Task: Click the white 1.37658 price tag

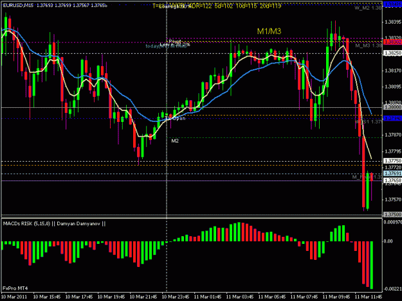Action: tap(392, 181)
